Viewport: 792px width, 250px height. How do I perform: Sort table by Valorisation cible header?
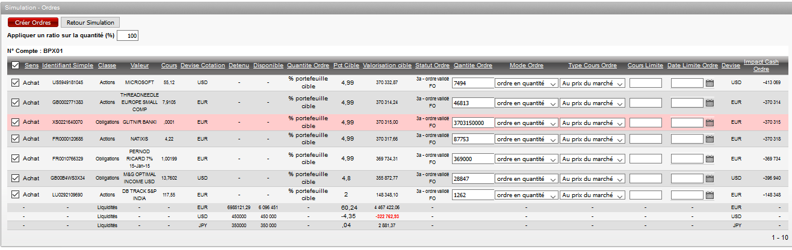click(387, 66)
